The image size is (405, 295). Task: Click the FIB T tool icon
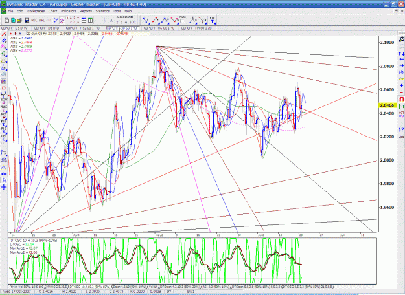(x=212, y=20)
